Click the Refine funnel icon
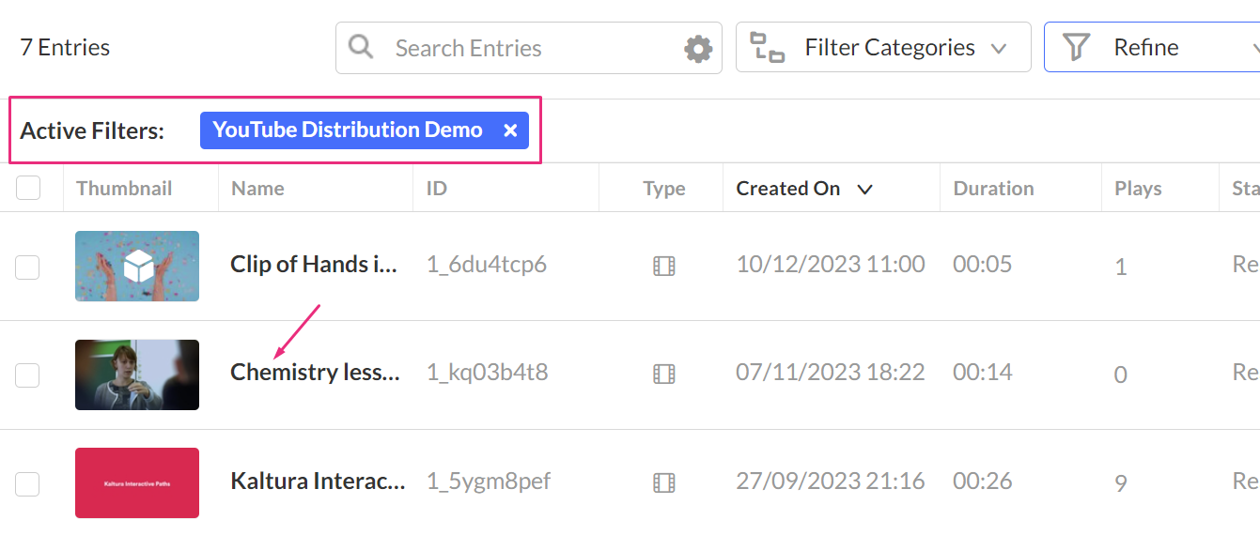This screenshot has height=535, width=1260. (x=1076, y=47)
